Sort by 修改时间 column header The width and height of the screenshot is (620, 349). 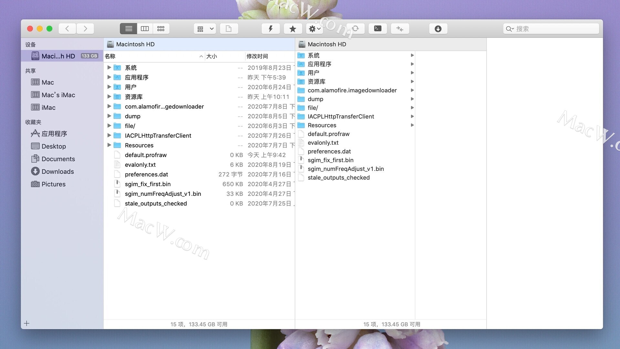click(270, 56)
